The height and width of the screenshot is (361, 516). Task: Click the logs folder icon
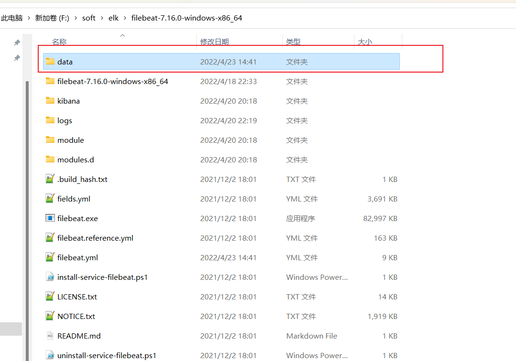click(50, 120)
